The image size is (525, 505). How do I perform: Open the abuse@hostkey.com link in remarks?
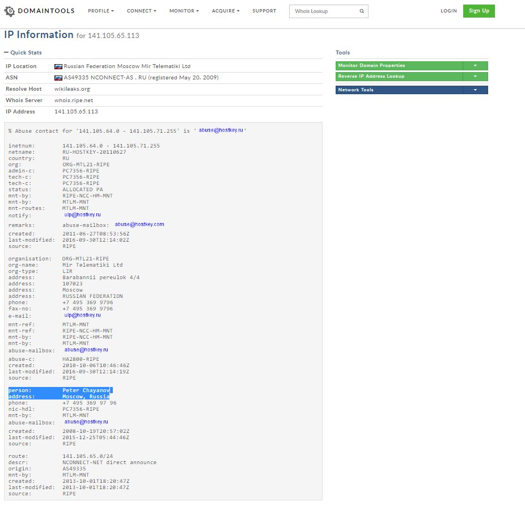(x=139, y=224)
